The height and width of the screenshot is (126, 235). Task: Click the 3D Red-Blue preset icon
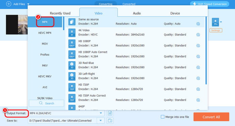(72, 66)
